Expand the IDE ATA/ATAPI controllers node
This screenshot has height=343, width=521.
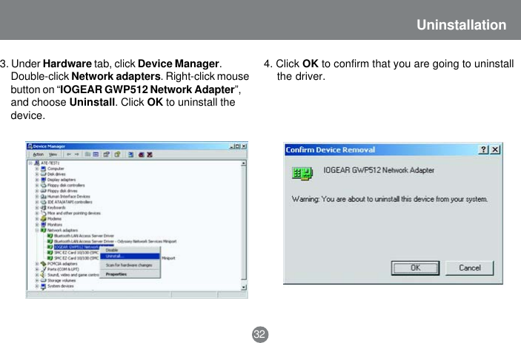37,202
